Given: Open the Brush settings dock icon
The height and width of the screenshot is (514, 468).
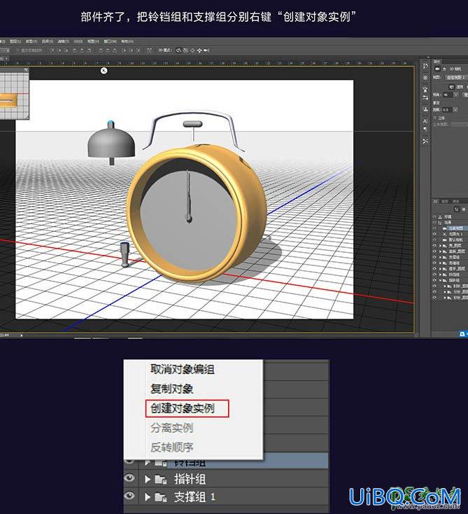Looking at the screenshot, I should pos(425,98).
